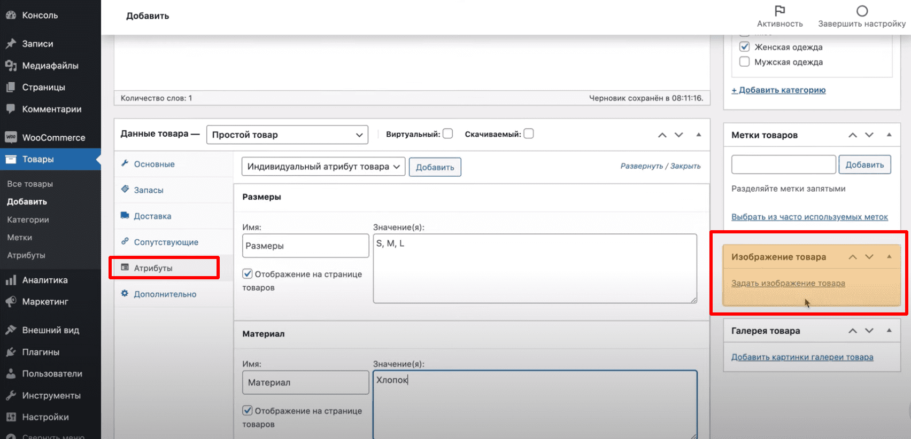Toggle Размеры display on product page checkbox

tap(248, 273)
